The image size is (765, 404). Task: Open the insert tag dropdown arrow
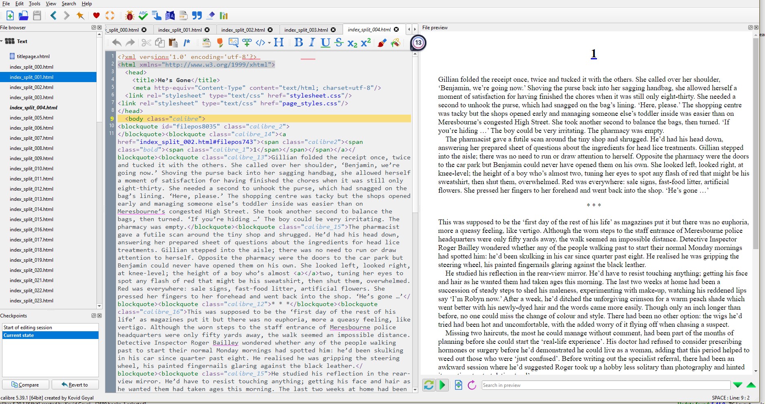tap(269, 43)
